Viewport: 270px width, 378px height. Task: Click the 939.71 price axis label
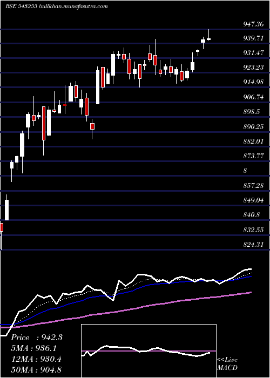253,38
